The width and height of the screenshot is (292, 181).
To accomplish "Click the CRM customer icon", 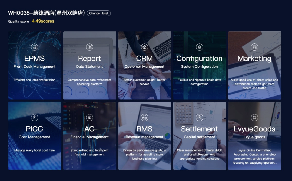I will click(144, 47).
